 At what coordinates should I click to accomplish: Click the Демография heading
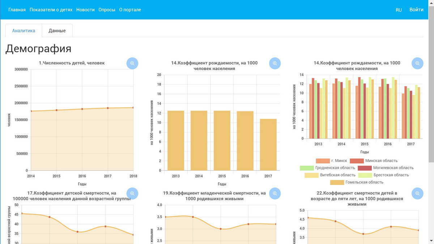(x=38, y=48)
